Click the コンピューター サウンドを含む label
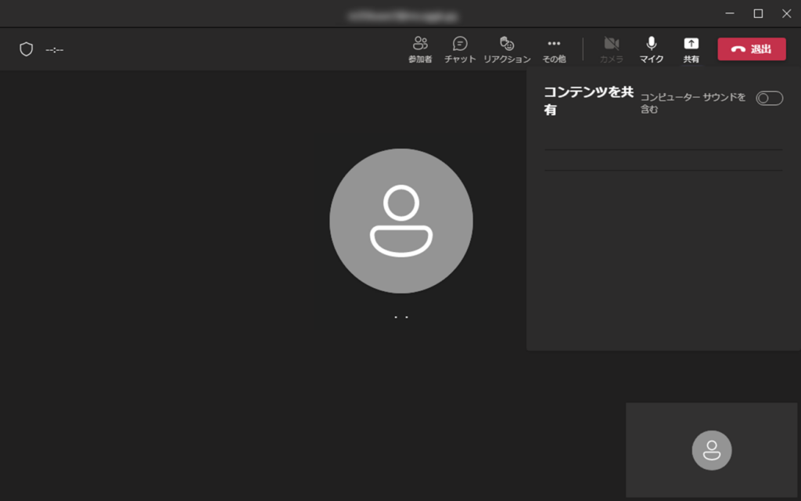801x501 pixels. click(692, 103)
